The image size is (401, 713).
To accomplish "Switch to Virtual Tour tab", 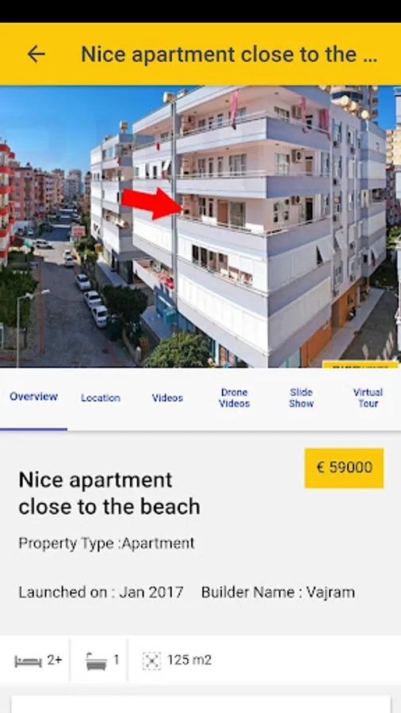I will point(368,398).
